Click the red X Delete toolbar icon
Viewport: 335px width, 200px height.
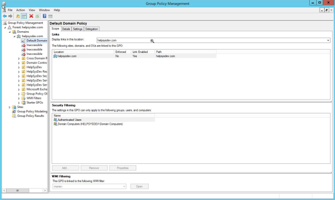(x=31, y=16)
